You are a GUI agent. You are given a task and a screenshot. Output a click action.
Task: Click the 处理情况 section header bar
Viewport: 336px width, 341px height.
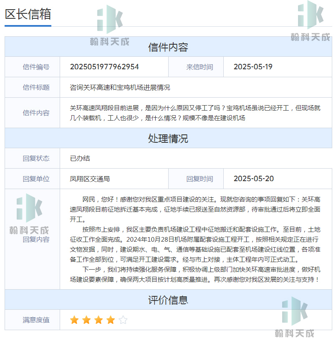click(168, 138)
